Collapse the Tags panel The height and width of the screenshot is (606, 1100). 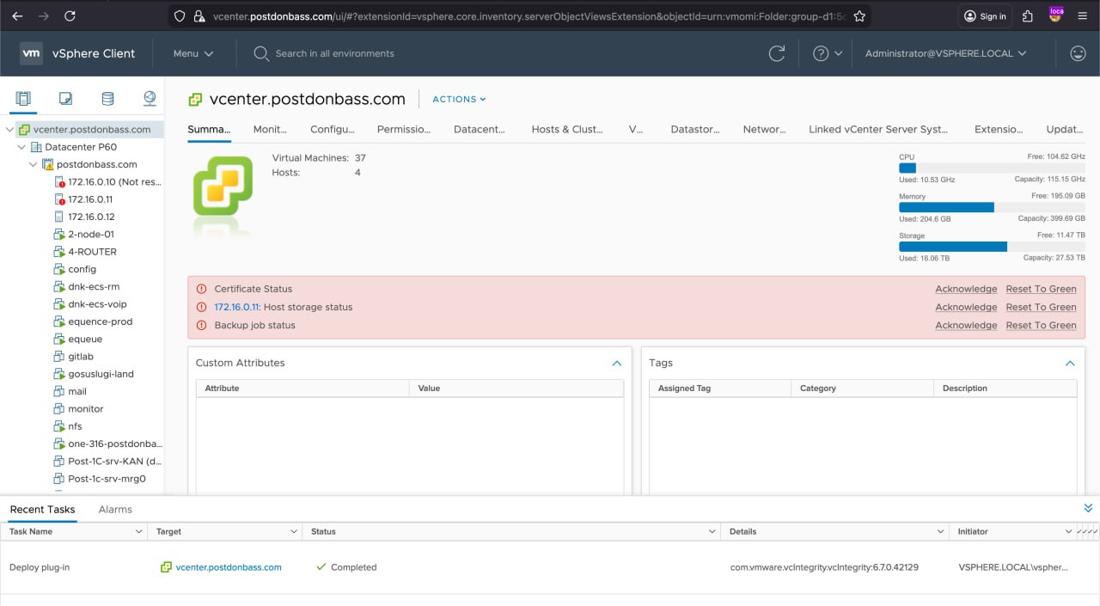coord(1070,364)
